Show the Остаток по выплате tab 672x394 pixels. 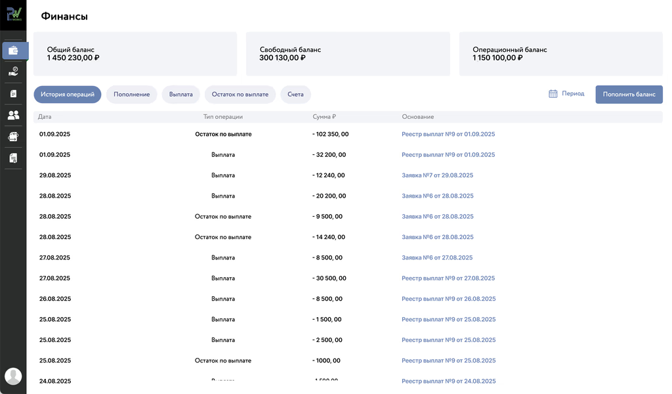[240, 95]
